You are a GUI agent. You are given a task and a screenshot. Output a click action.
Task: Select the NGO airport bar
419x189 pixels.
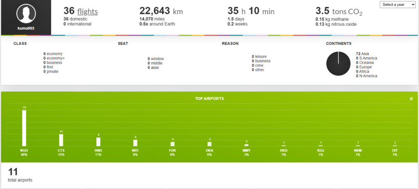pyautogui.click(x=24, y=128)
